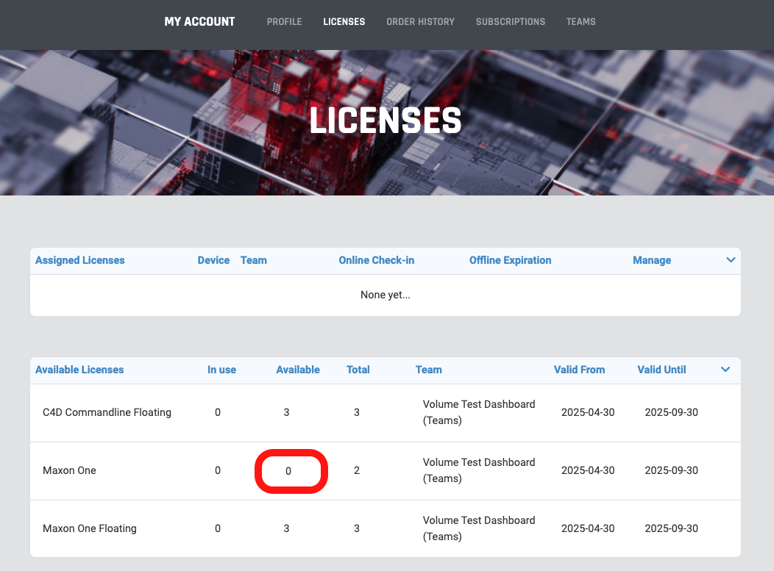Click Valid From date for Maxon One Floating

[x=588, y=528]
